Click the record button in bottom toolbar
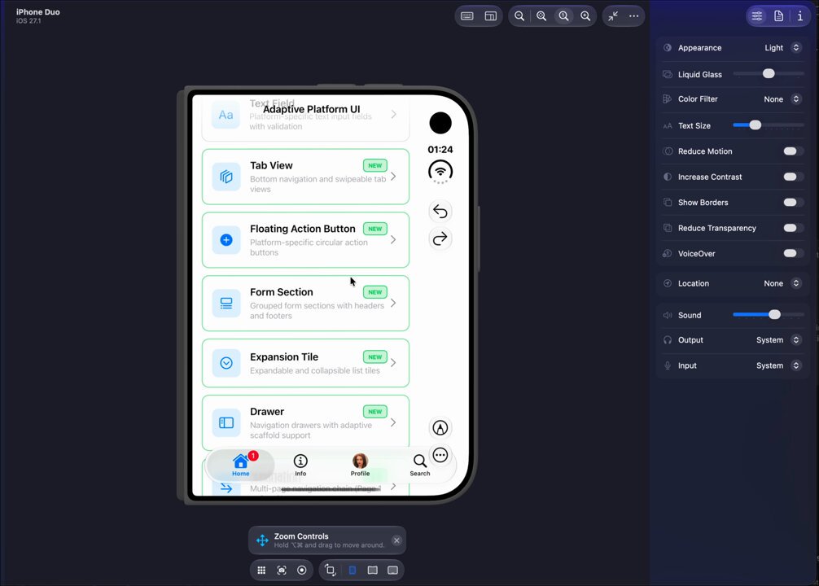819x586 pixels. pos(302,570)
